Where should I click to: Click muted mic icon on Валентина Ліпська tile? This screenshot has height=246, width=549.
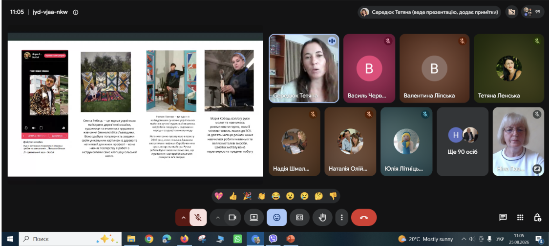462,41
